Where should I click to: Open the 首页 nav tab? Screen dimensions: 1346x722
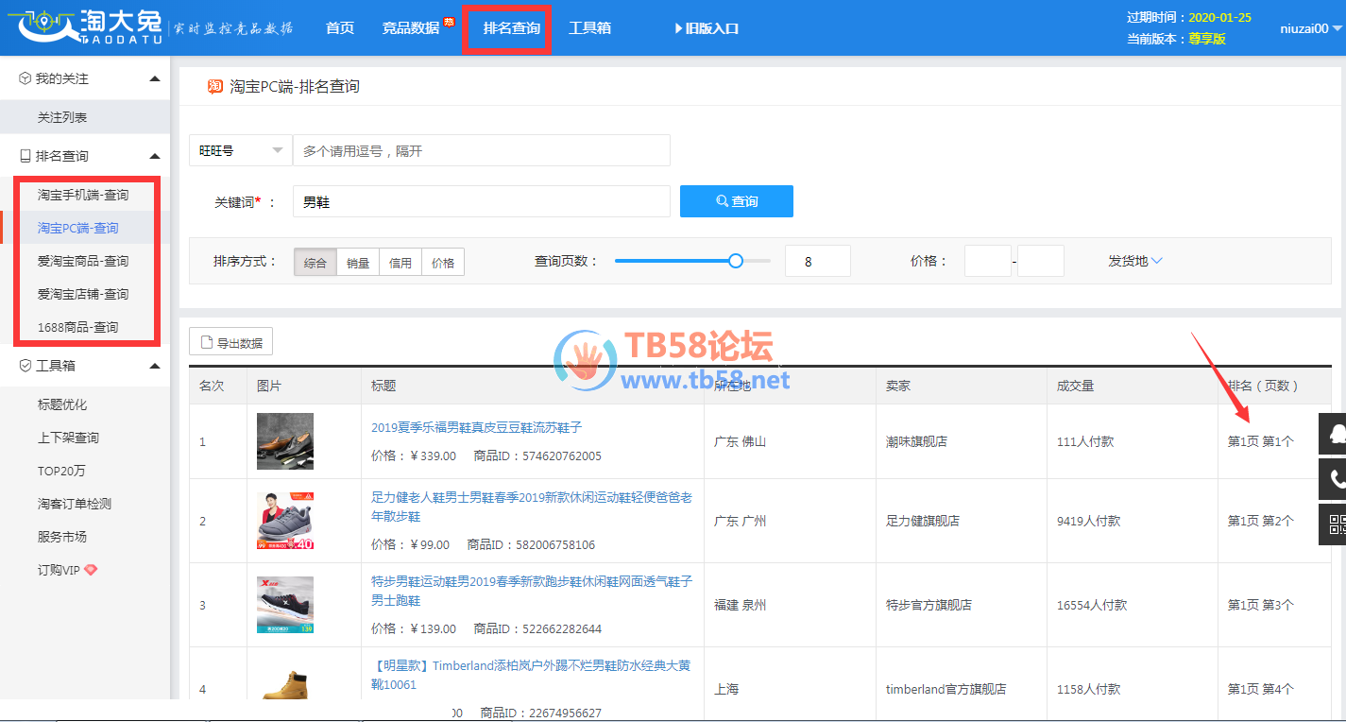tap(340, 28)
